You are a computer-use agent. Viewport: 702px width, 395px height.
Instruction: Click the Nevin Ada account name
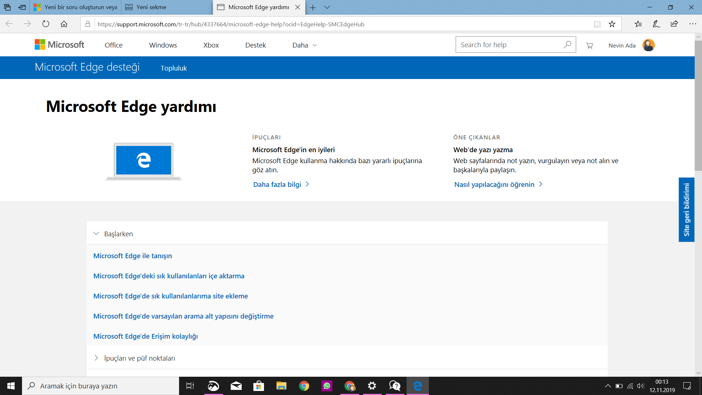[622, 45]
